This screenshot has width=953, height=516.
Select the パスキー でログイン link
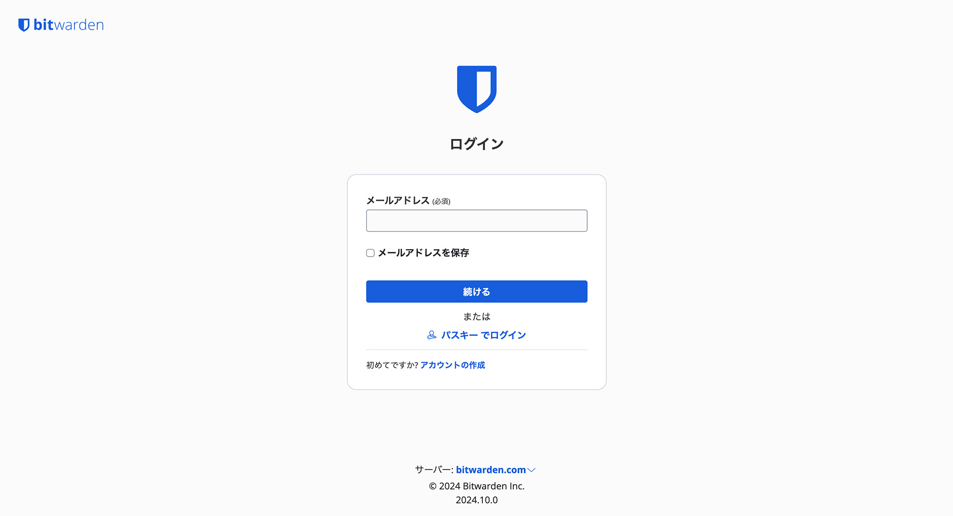[483, 335]
